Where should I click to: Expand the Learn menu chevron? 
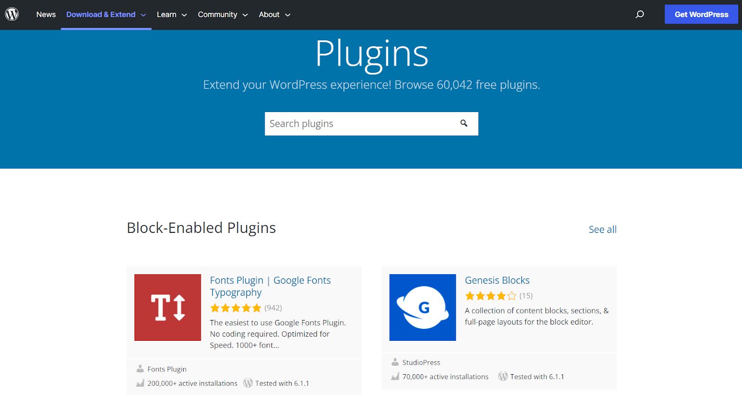tap(184, 15)
